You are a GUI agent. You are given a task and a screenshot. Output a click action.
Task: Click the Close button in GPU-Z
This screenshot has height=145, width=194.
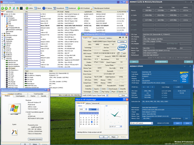coord(123,95)
